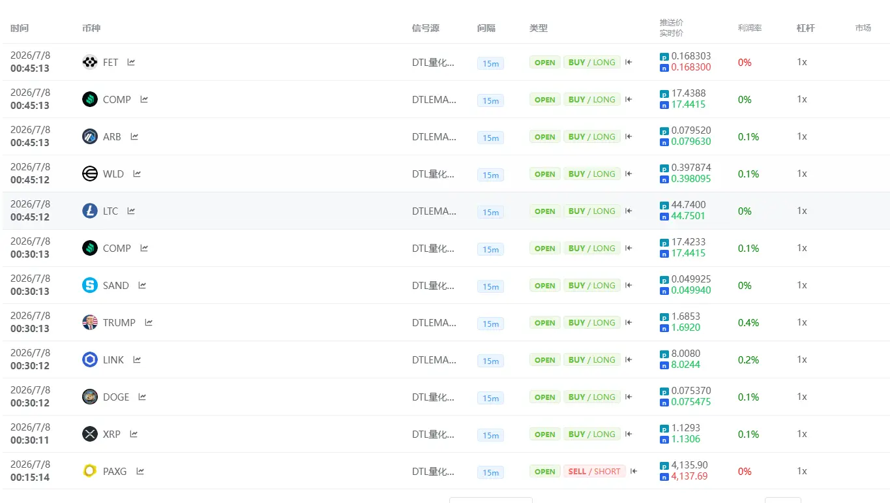Click the 00:30:11 timestamp in XRP row
This screenshot has width=890, height=503.
30,440
